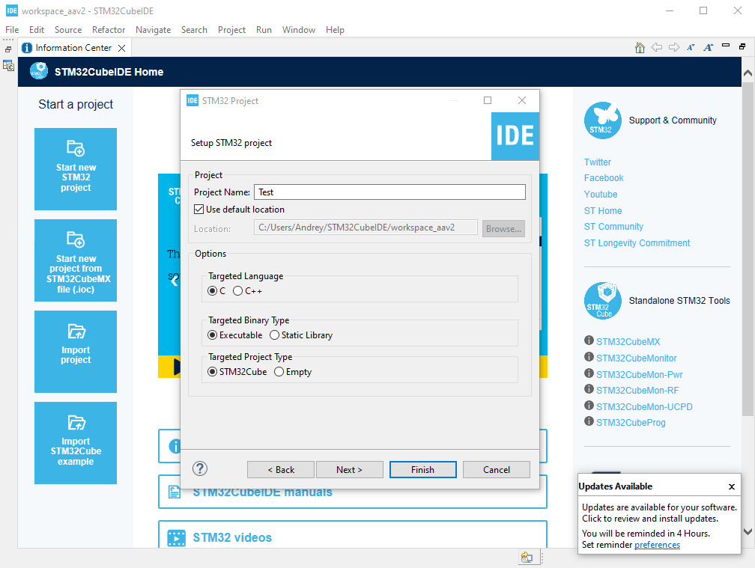
Task: Click the Home icon in Information Center toolbar
Action: (x=640, y=48)
